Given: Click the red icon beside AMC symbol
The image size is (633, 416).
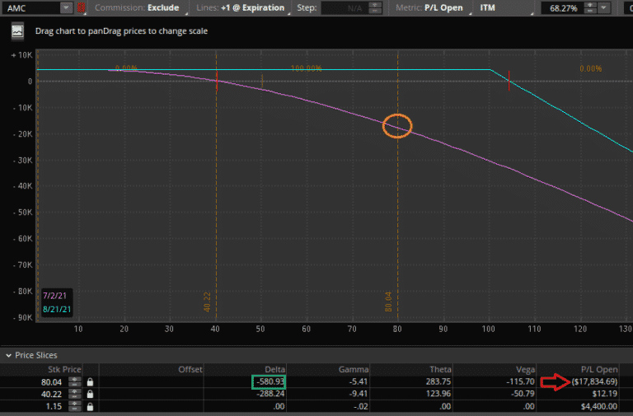Looking at the screenshot, I should [x=81, y=8].
